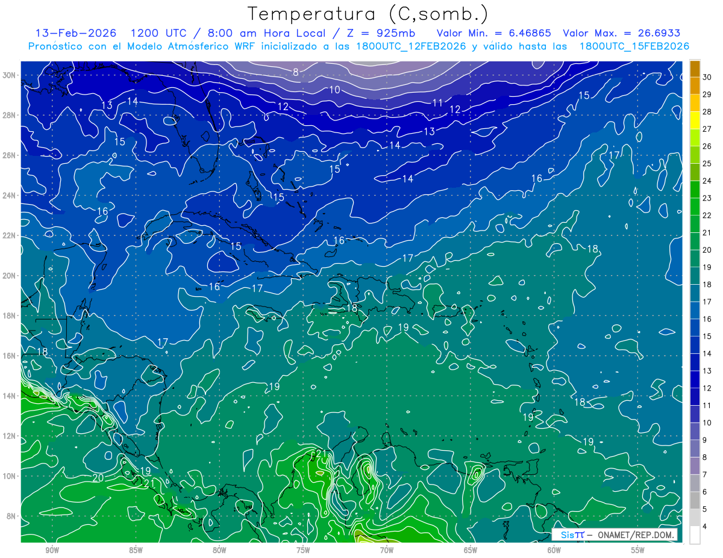Click the '10' contour label on the map
Screen dimensions: 723x558
335,90
